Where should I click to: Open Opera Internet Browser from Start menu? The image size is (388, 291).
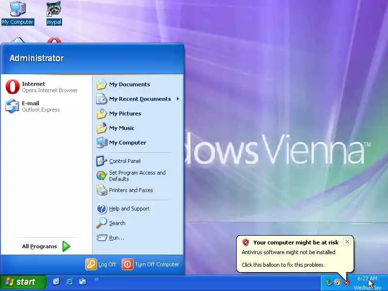pyautogui.click(x=46, y=87)
